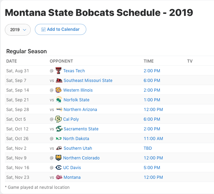Click the Montana Griz logo

point(59,177)
